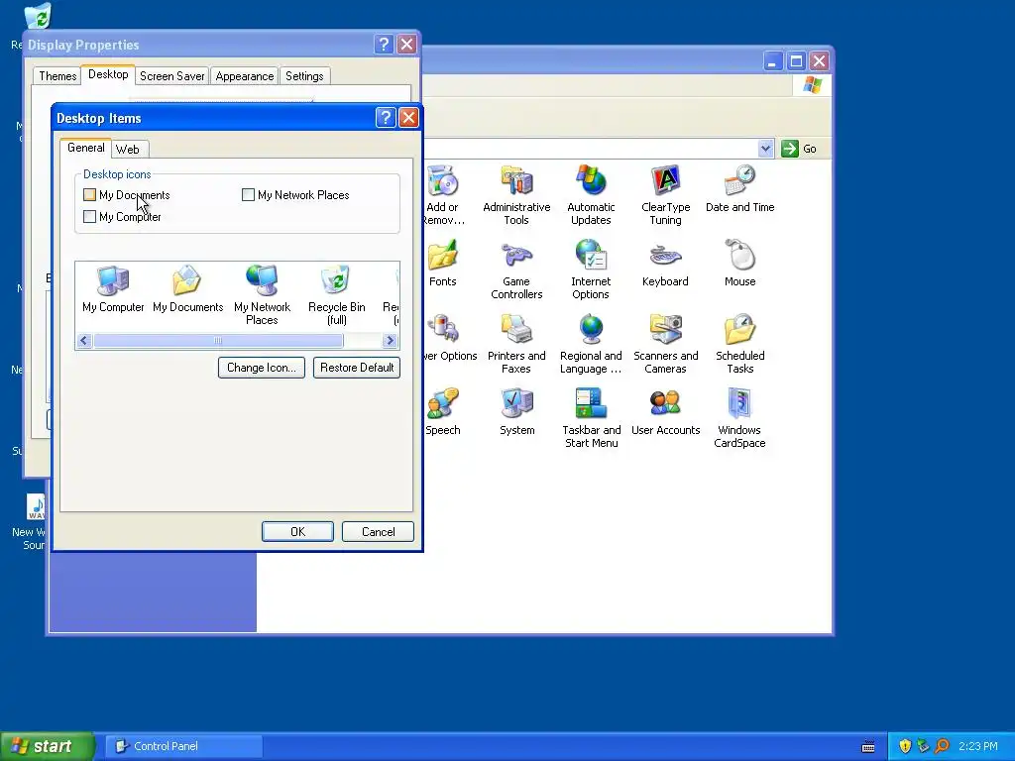Switch to Screen Saver tab
Image resolution: width=1015 pixels, height=761 pixels.
[x=172, y=76]
